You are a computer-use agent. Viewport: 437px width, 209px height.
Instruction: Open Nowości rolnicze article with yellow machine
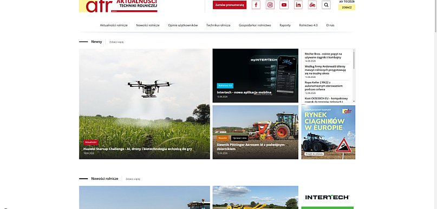(255, 198)
